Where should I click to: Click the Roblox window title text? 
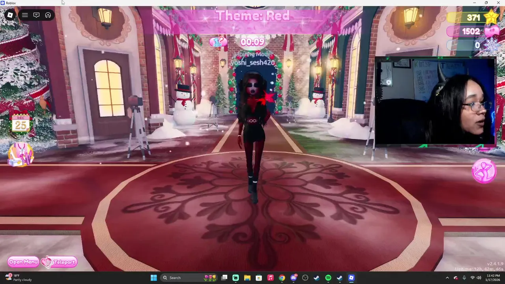coord(11,3)
